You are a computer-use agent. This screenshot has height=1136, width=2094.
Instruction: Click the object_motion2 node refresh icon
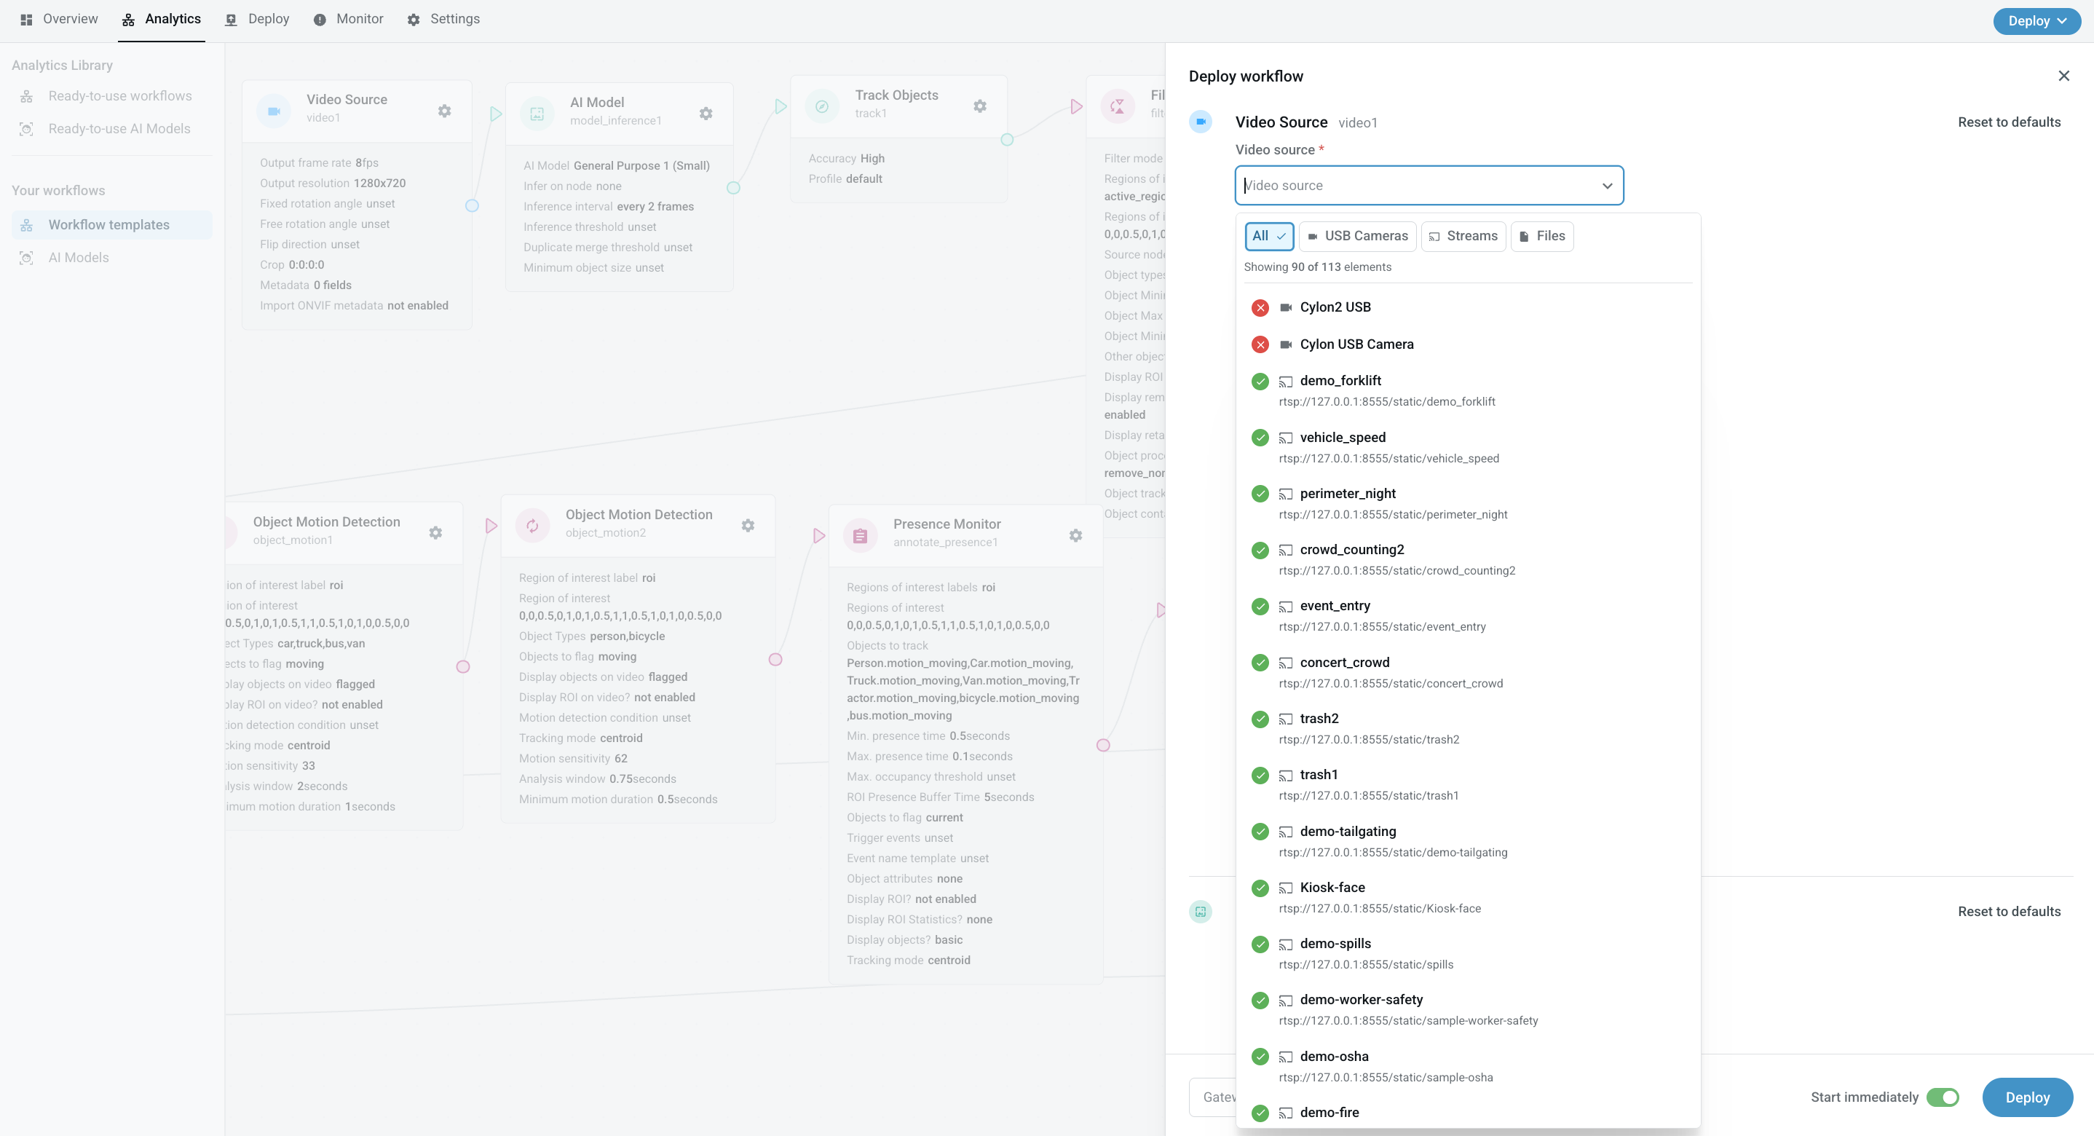pyautogui.click(x=532, y=526)
